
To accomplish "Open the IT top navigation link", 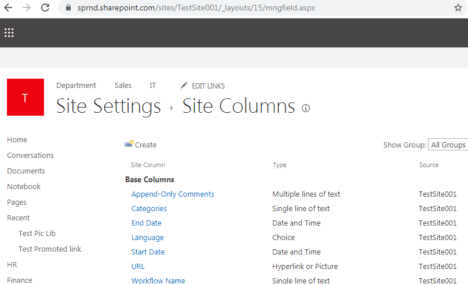I will click(152, 86).
